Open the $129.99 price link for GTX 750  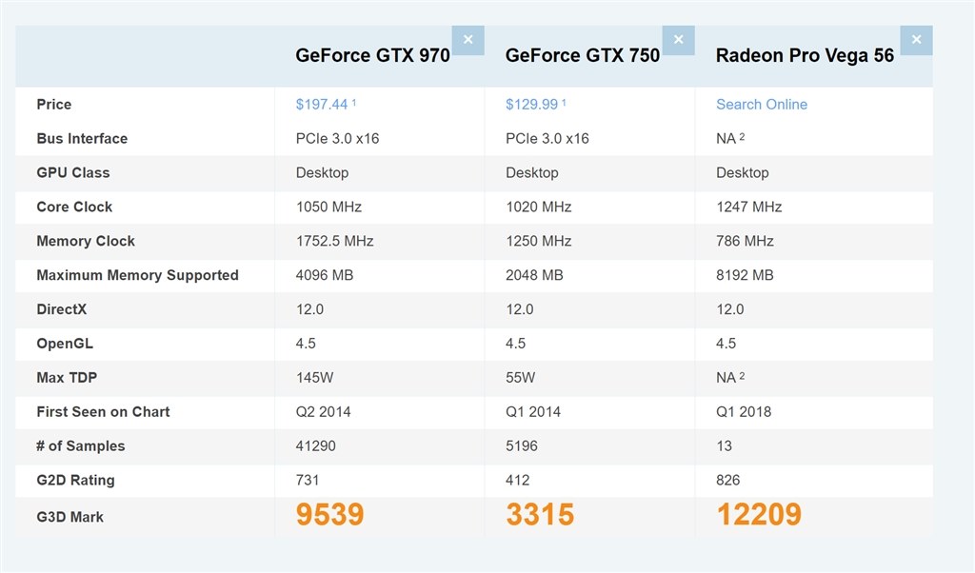[530, 104]
